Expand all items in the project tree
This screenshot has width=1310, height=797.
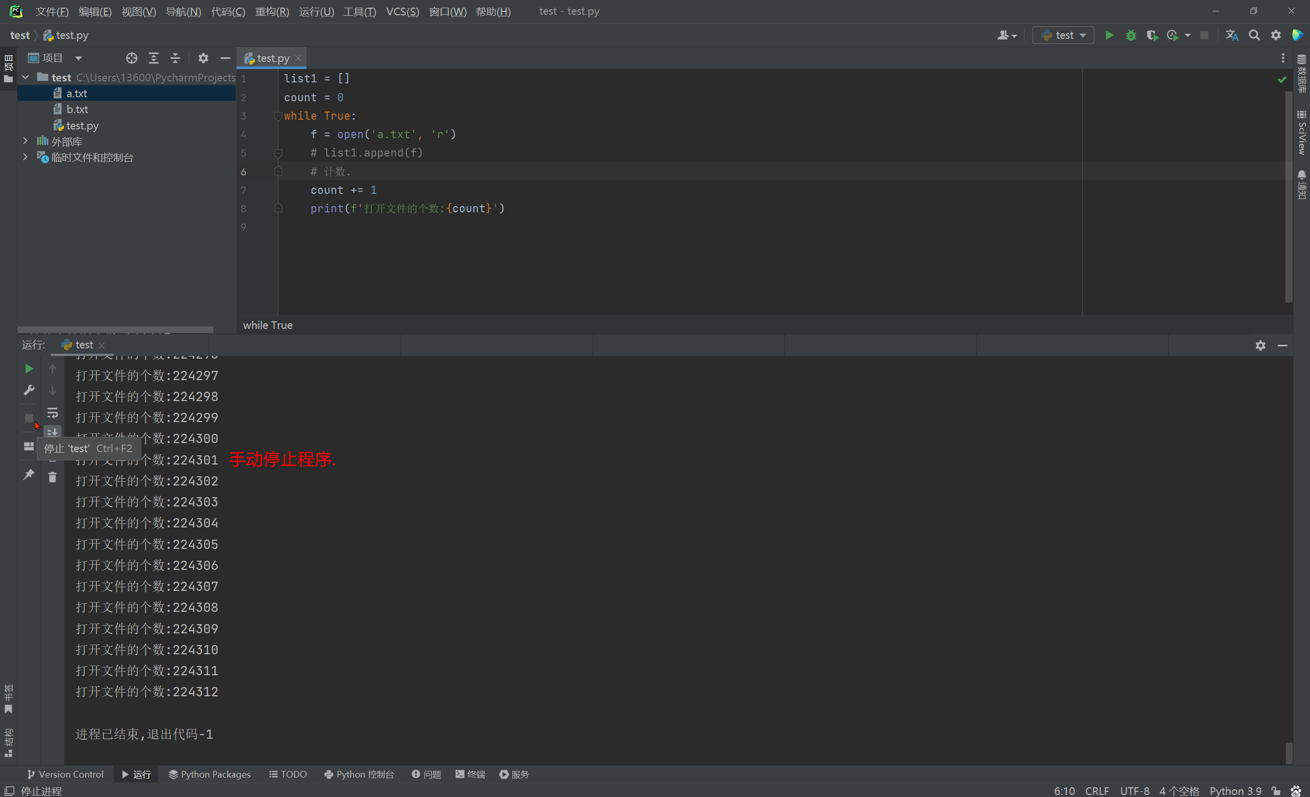point(153,58)
